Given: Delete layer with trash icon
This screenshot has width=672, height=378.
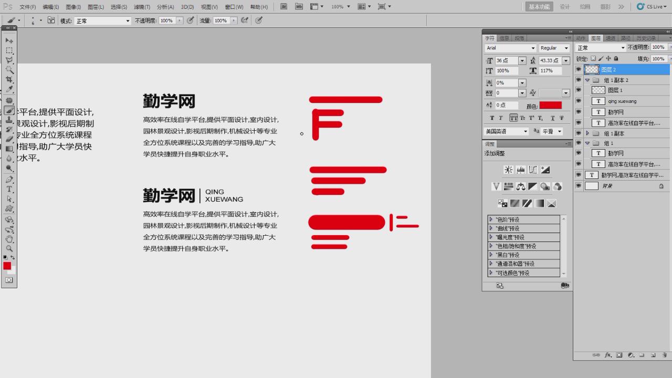Looking at the screenshot, I should pos(665,355).
